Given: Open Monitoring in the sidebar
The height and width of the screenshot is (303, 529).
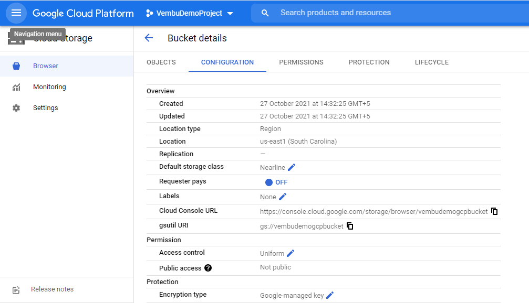Looking at the screenshot, I should tap(67, 87).
